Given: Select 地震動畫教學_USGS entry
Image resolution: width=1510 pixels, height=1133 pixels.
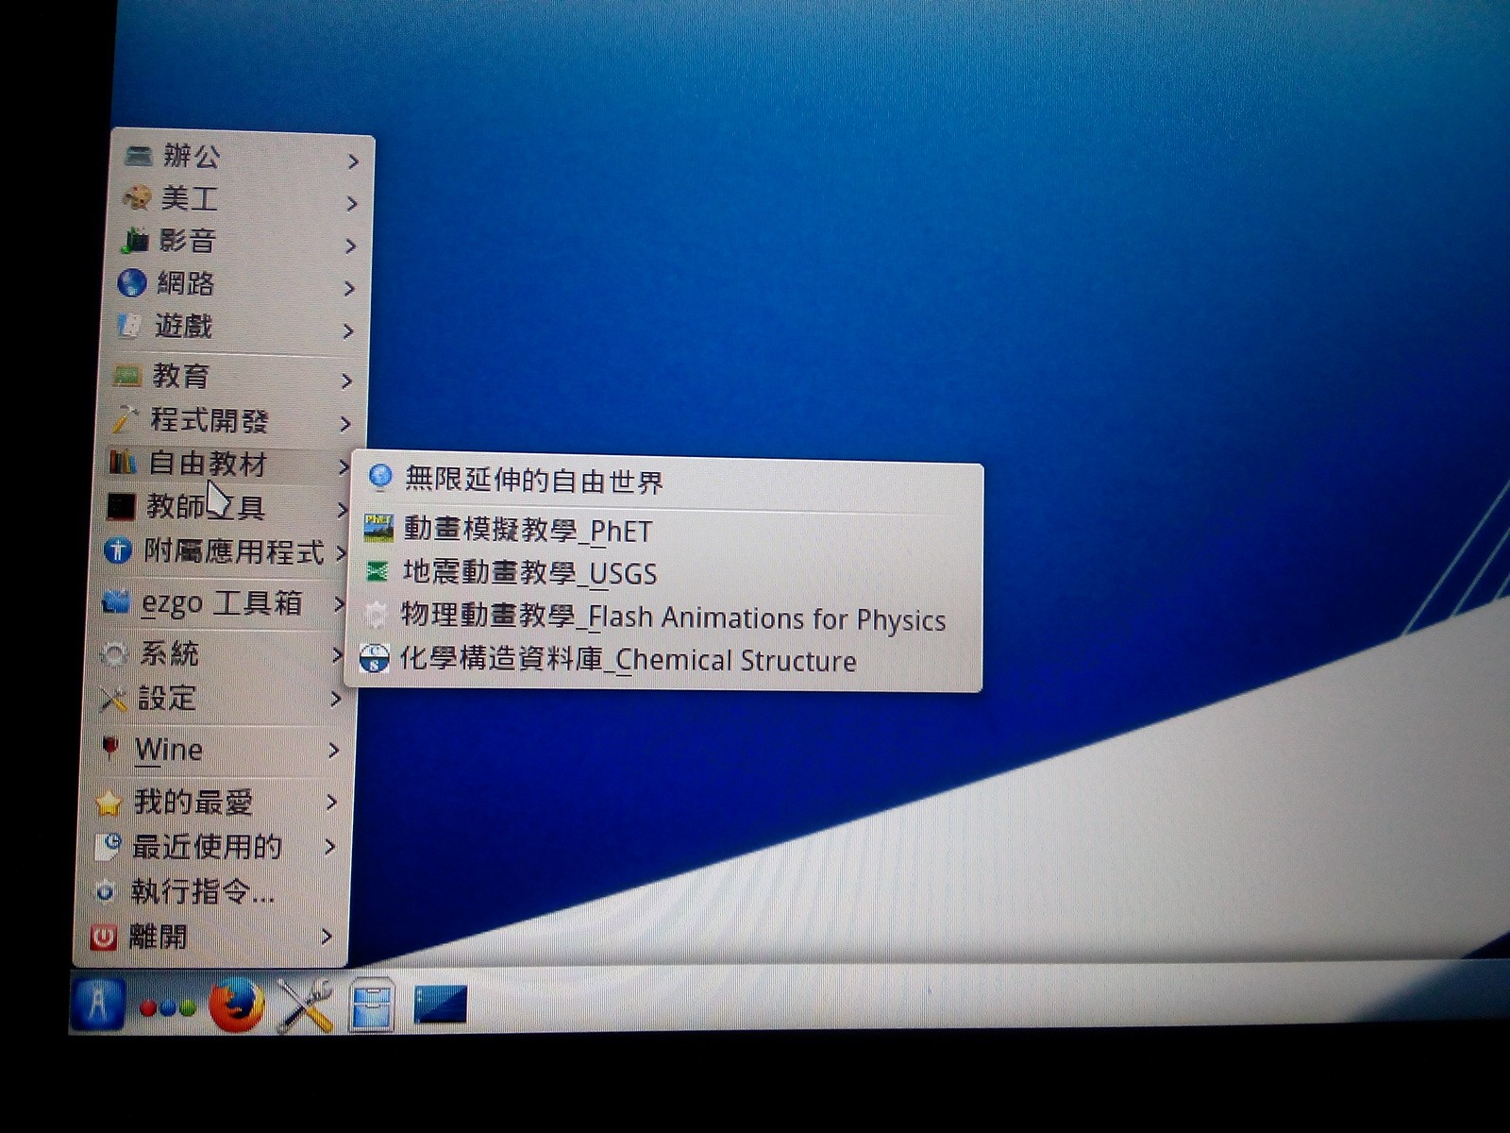Looking at the screenshot, I should 528,572.
